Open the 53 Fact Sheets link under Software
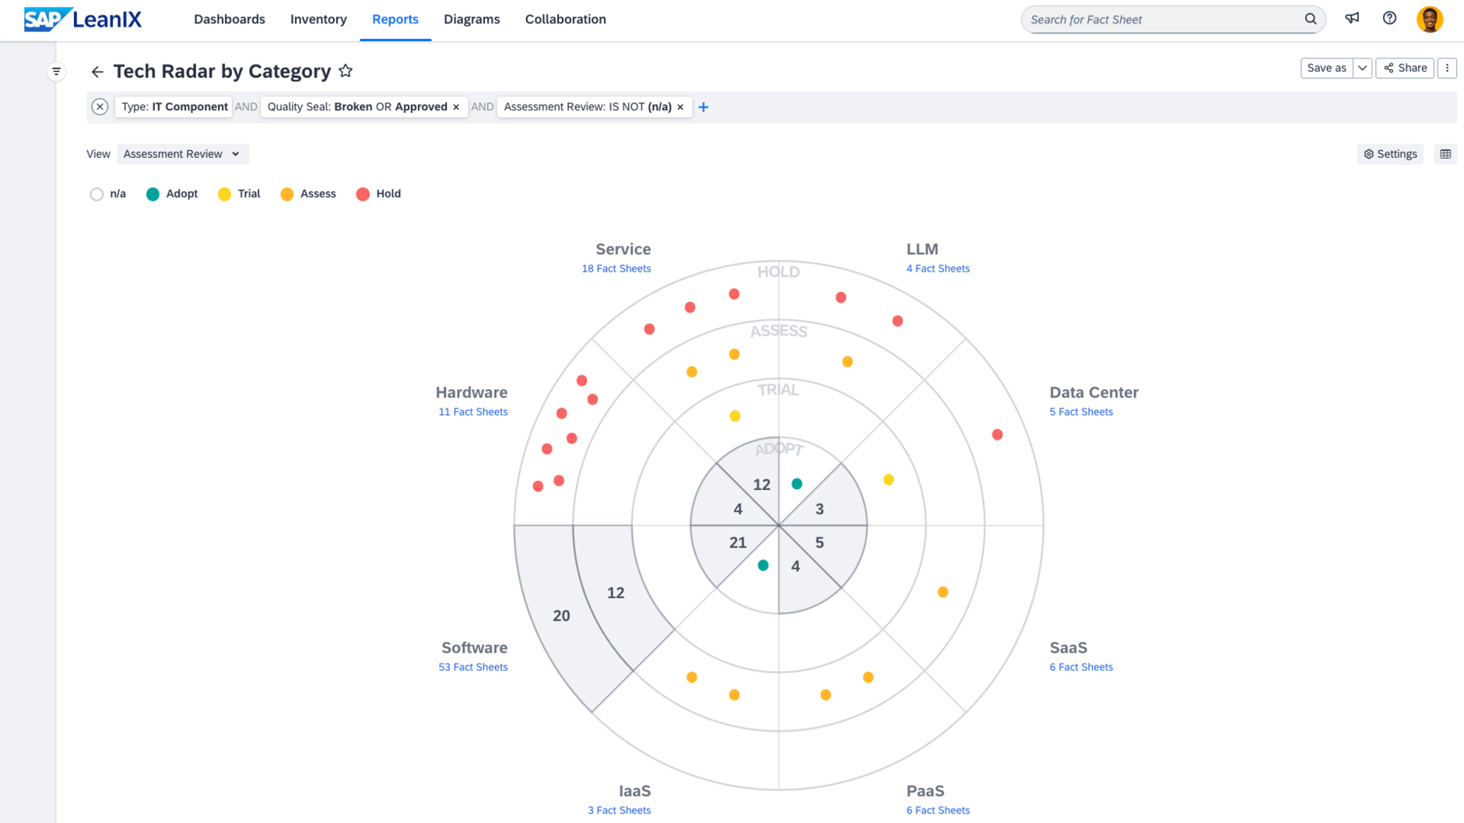The height and width of the screenshot is (823, 1464). pyautogui.click(x=473, y=666)
